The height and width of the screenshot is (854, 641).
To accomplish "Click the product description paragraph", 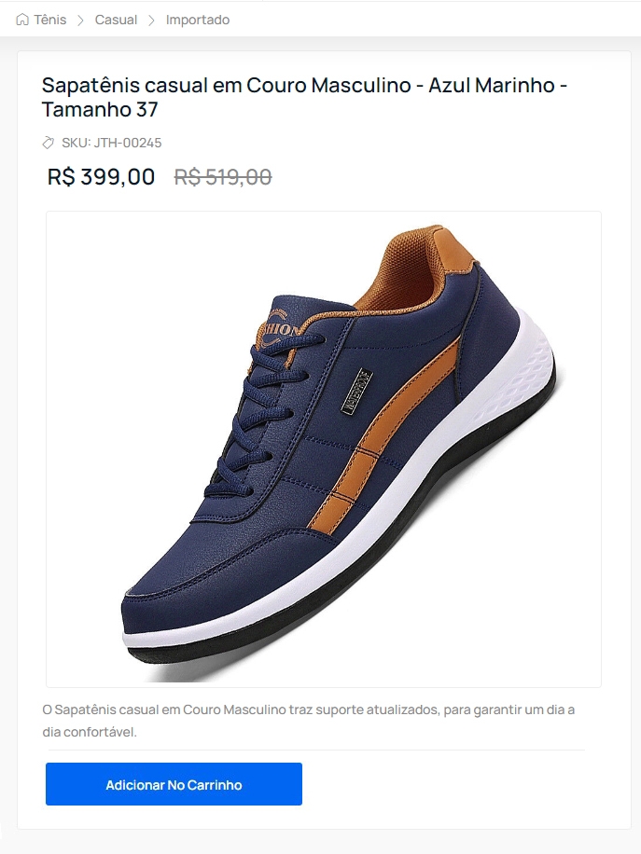I will pos(309,721).
